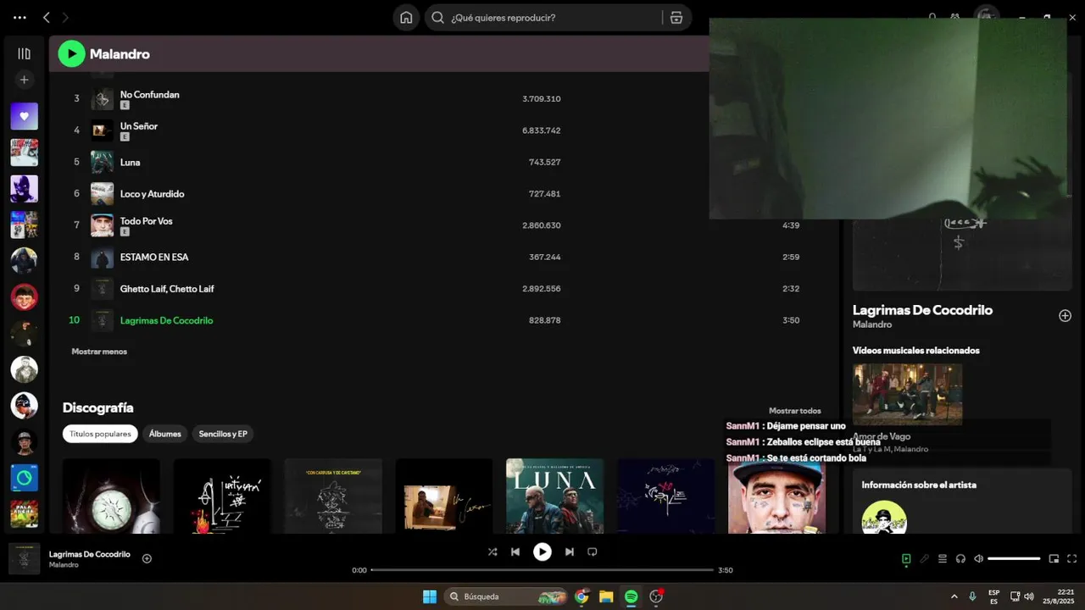Open the LUNA album cover card

(554, 496)
